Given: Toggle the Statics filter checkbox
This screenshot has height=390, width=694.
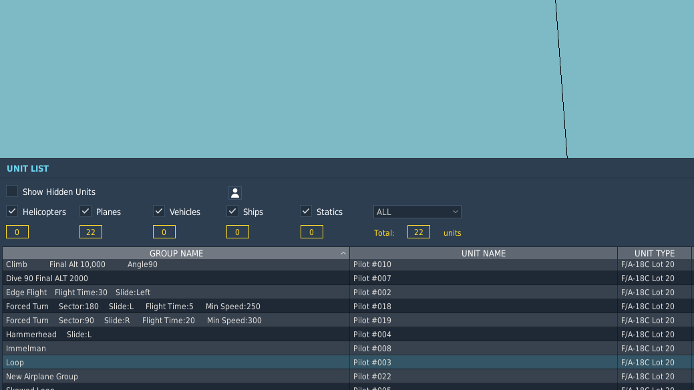Looking at the screenshot, I should coord(306,212).
